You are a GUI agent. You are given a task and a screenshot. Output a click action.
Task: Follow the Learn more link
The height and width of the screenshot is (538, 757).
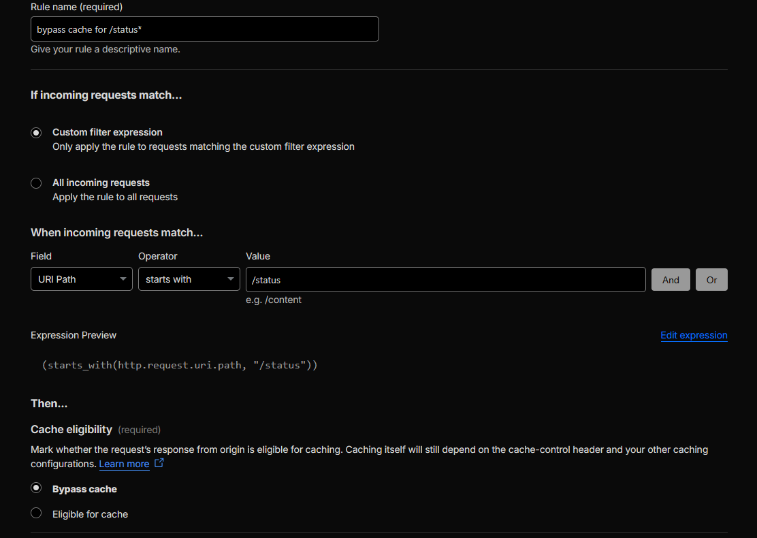click(124, 464)
